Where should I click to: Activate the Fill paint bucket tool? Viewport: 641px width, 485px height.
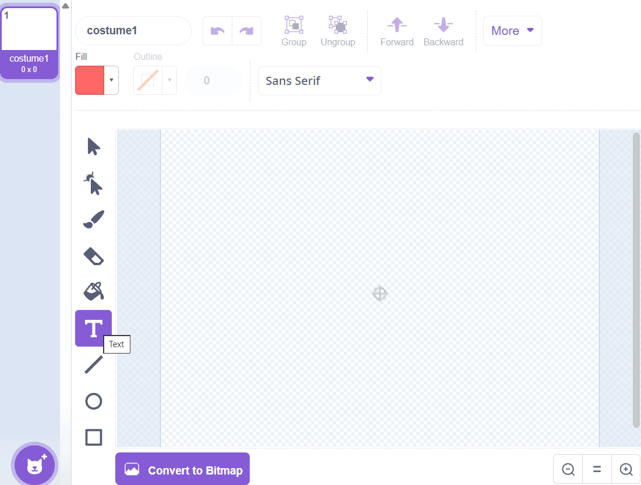93,291
